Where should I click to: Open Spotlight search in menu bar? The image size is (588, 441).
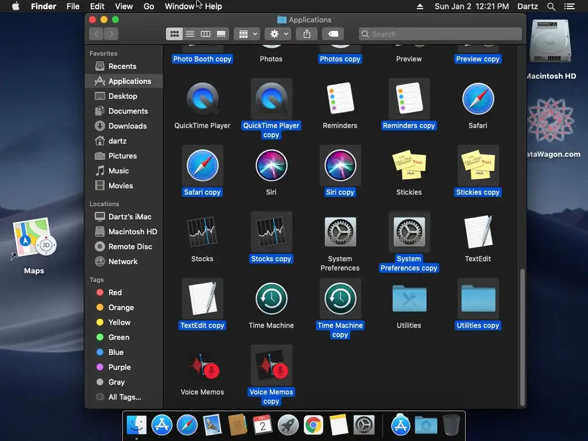click(x=551, y=6)
